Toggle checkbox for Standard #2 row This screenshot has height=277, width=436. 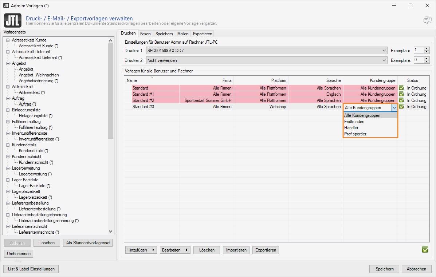pyautogui.click(x=401, y=100)
